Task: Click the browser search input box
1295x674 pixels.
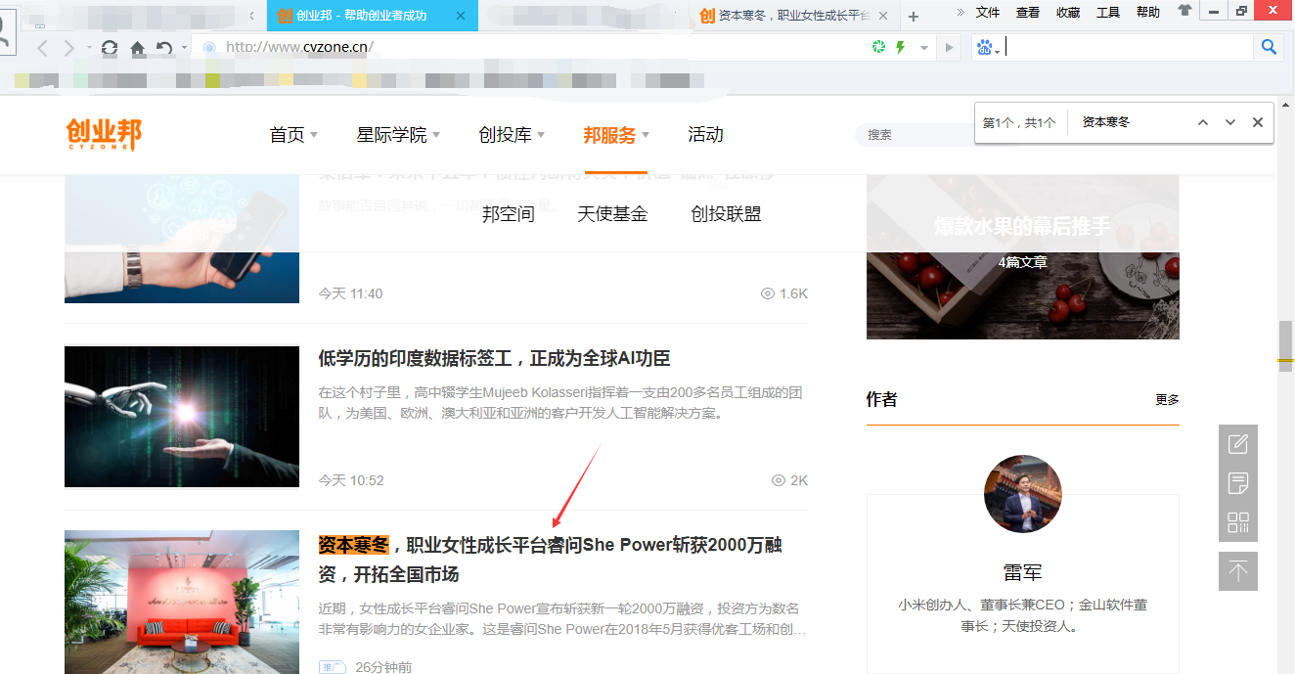Action: (x=1129, y=47)
